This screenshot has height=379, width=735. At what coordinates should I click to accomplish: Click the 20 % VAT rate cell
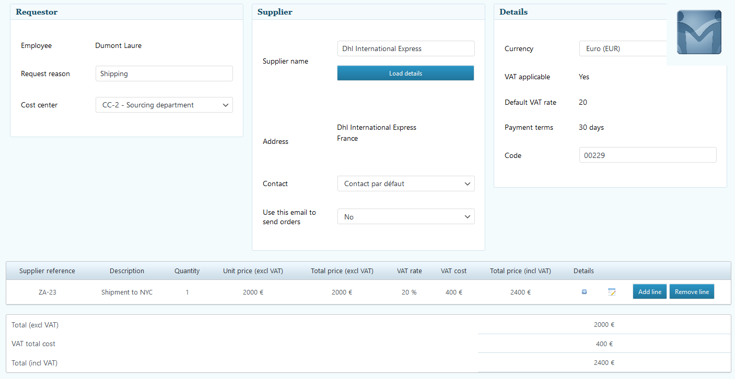[409, 292]
